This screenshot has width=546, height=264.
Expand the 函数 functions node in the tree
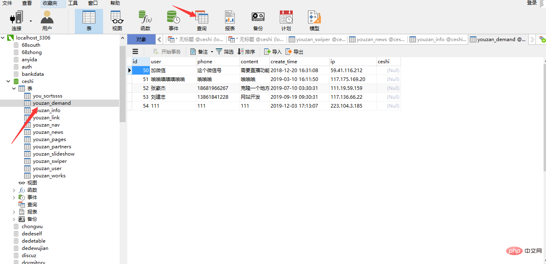coord(14,190)
